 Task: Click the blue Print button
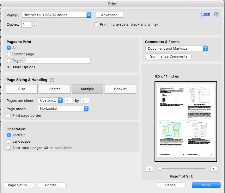click(x=206, y=185)
